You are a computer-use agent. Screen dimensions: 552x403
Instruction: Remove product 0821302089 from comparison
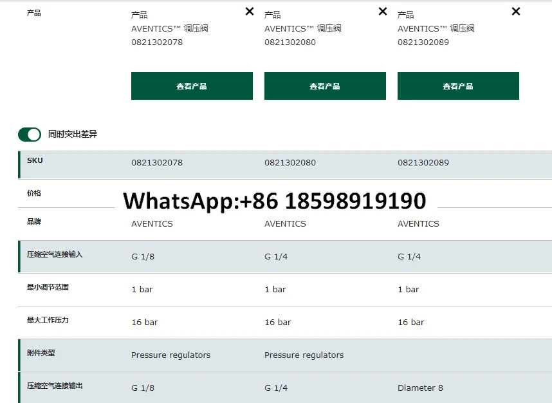516,12
